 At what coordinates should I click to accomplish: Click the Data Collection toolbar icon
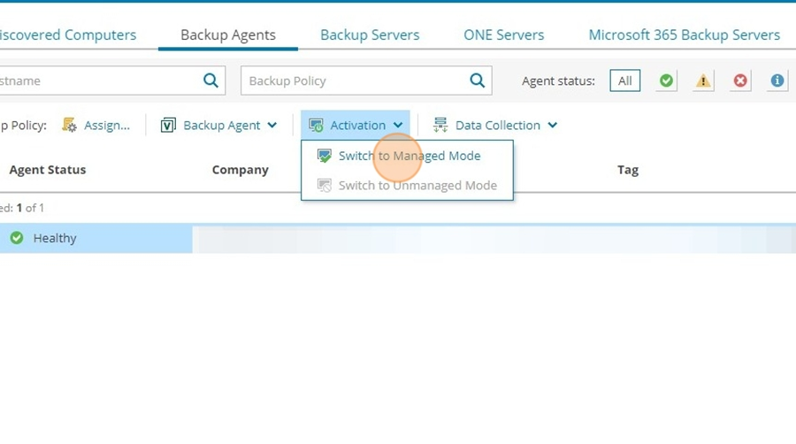point(440,126)
